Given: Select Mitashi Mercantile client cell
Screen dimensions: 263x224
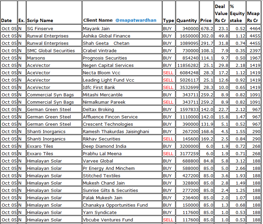Looking at the screenshot, I should (x=122, y=95).
